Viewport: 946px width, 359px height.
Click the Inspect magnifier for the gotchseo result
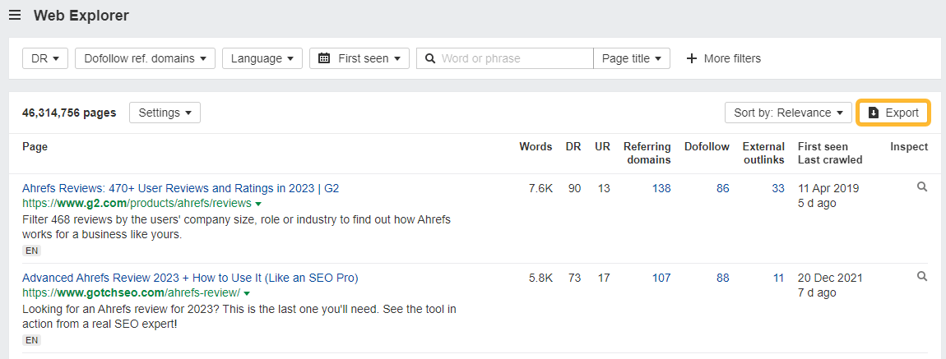(922, 277)
